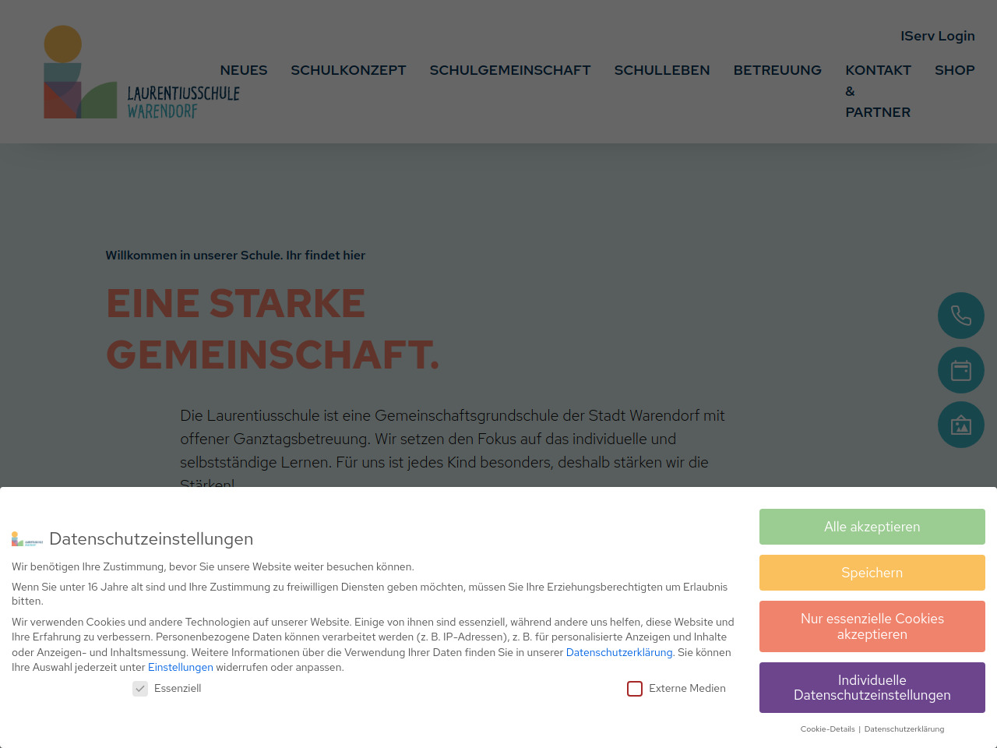Expand the Schulgemeinschaft navigation menu
This screenshot has height=748, width=997.
click(510, 70)
